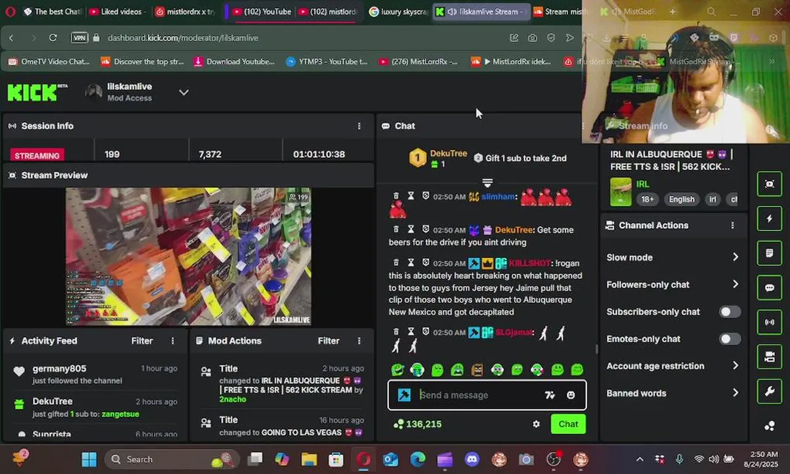The image size is (790, 474).
Task: Click the broadcast signal sidebar icon
Action: click(770, 323)
